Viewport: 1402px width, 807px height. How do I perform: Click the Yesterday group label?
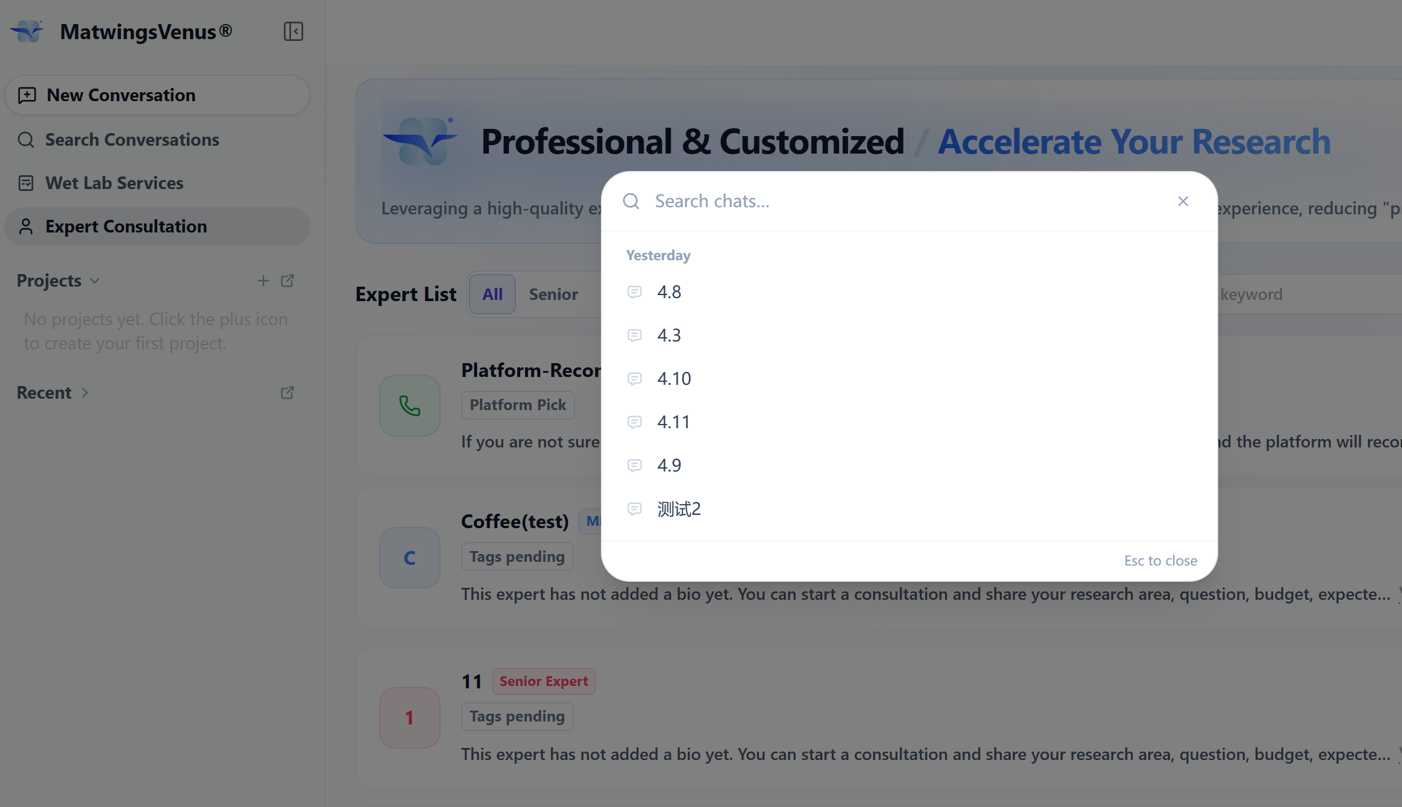658,255
